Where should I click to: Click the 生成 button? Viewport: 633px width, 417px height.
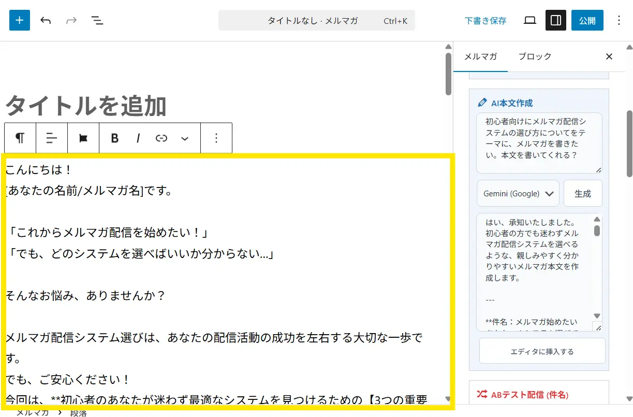(583, 193)
